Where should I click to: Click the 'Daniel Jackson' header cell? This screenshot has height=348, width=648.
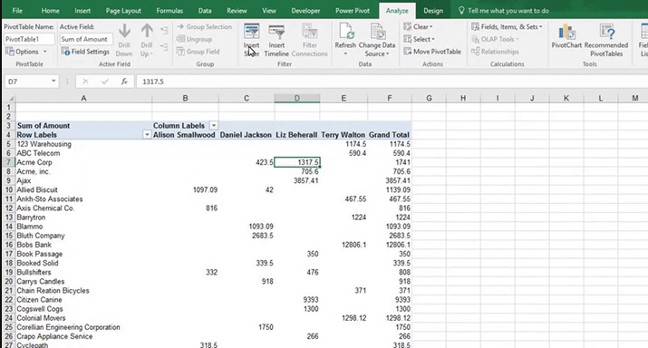[246, 135]
